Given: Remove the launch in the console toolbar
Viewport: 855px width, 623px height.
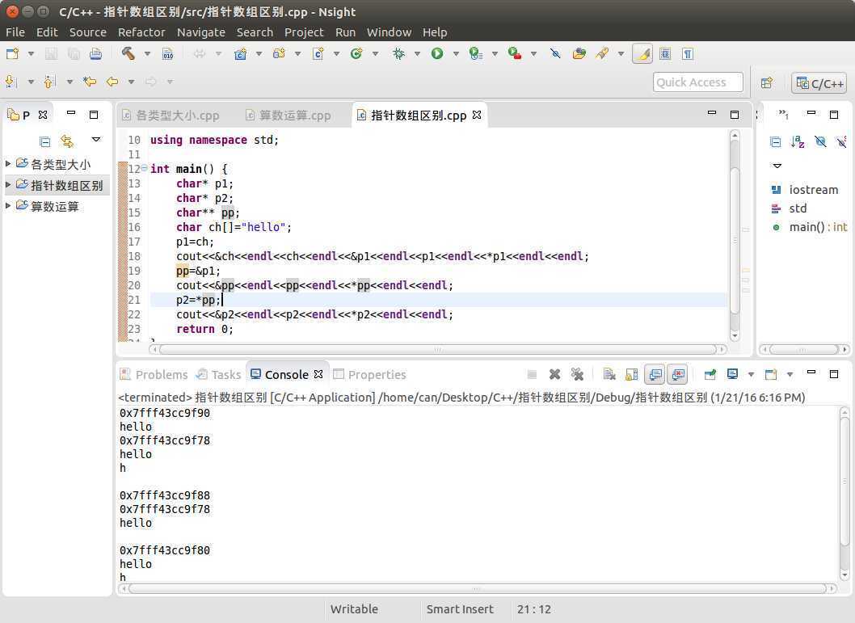Looking at the screenshot, I should (x=554, y=374).
